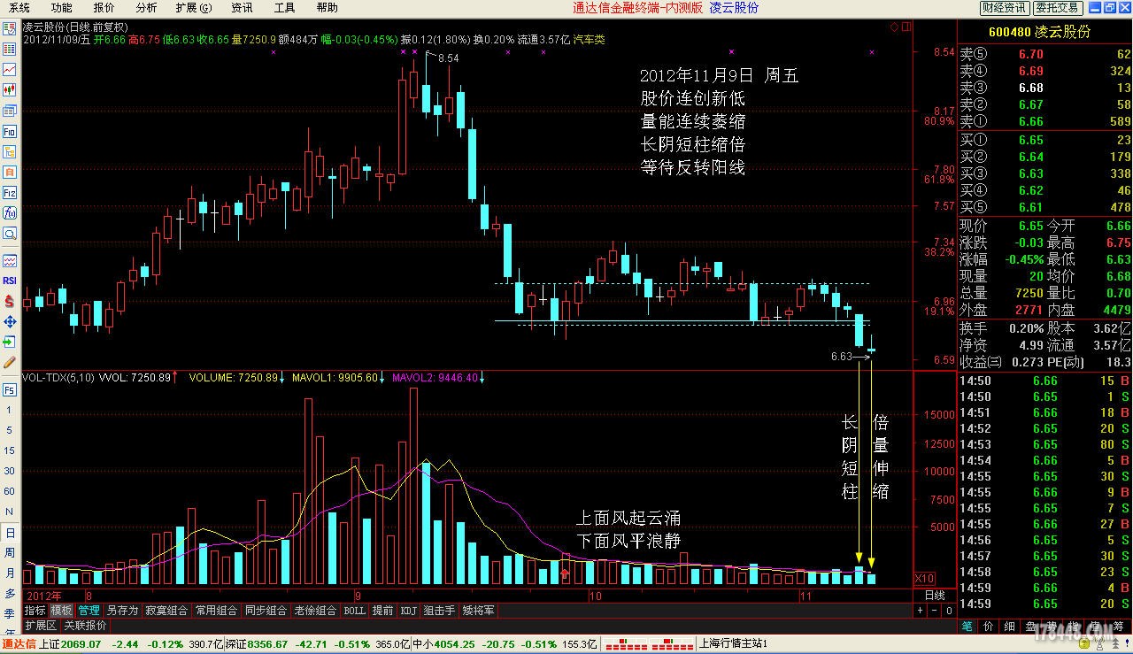The image size is (1133, 654).
Task: Click the red S sidebar icon
Action: click(x=9, y=301)
